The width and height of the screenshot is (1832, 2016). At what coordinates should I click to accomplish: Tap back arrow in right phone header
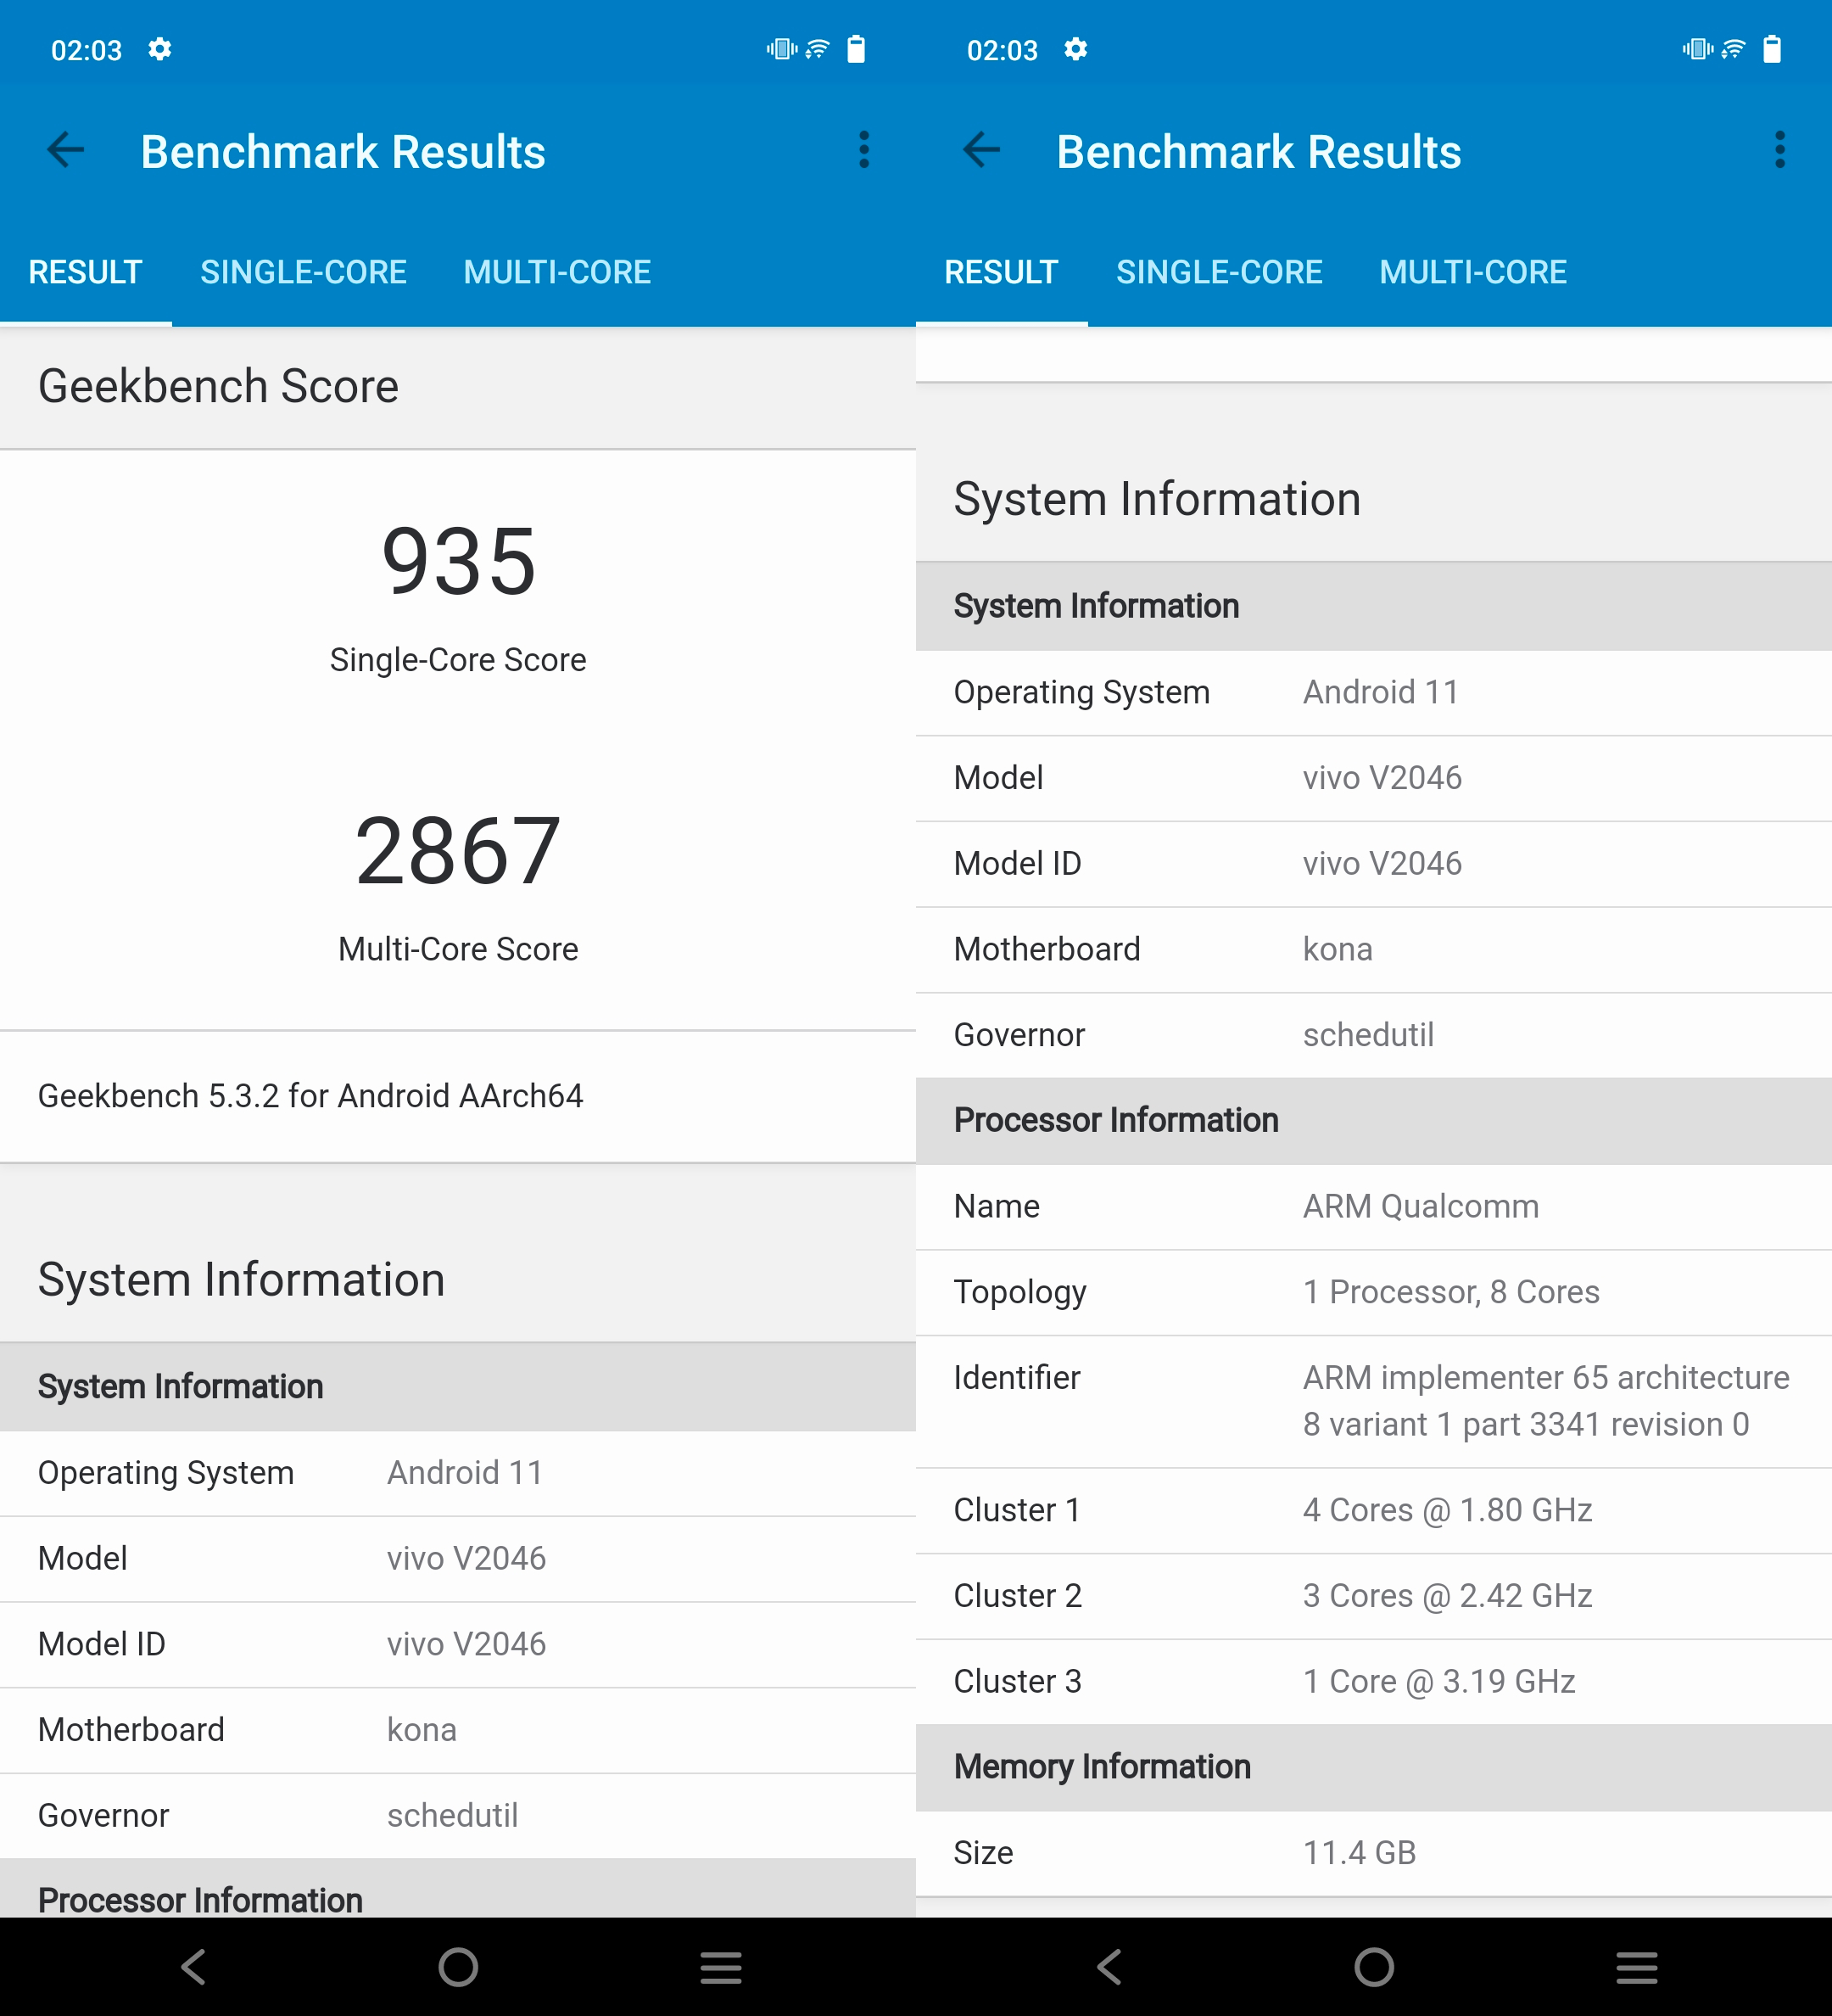tap(981, 151)
